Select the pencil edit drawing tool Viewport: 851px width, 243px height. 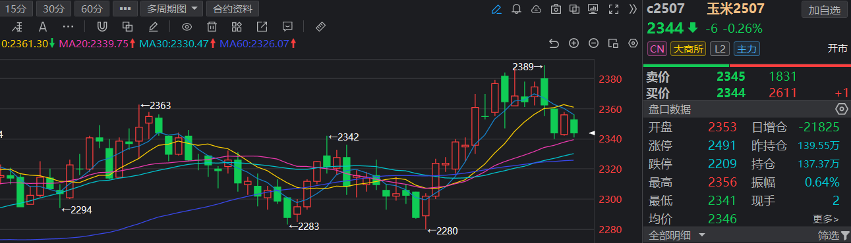(x=153, y=27)
